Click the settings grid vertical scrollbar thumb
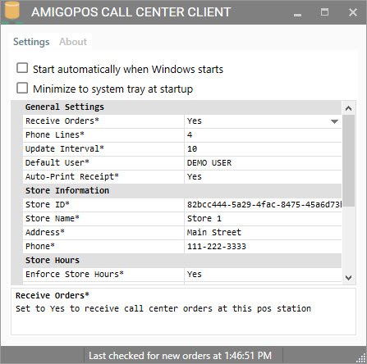The image size is (367, 364). point(348,161)
